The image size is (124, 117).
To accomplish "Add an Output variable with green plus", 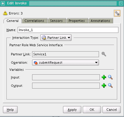I will tap(104, 86).
